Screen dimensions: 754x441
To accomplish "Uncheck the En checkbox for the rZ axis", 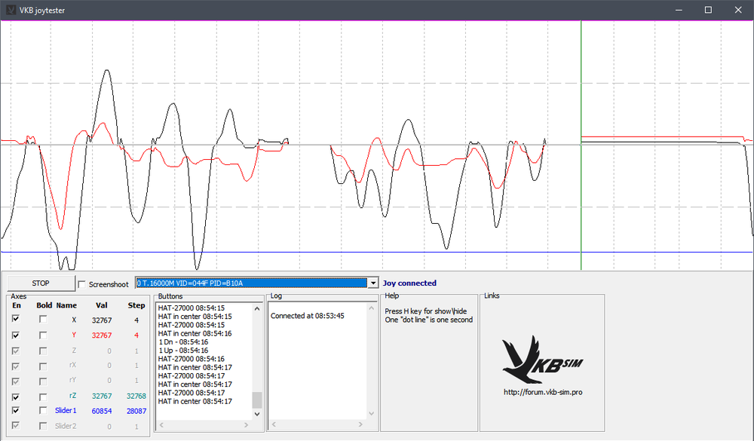I will point(17,395).
